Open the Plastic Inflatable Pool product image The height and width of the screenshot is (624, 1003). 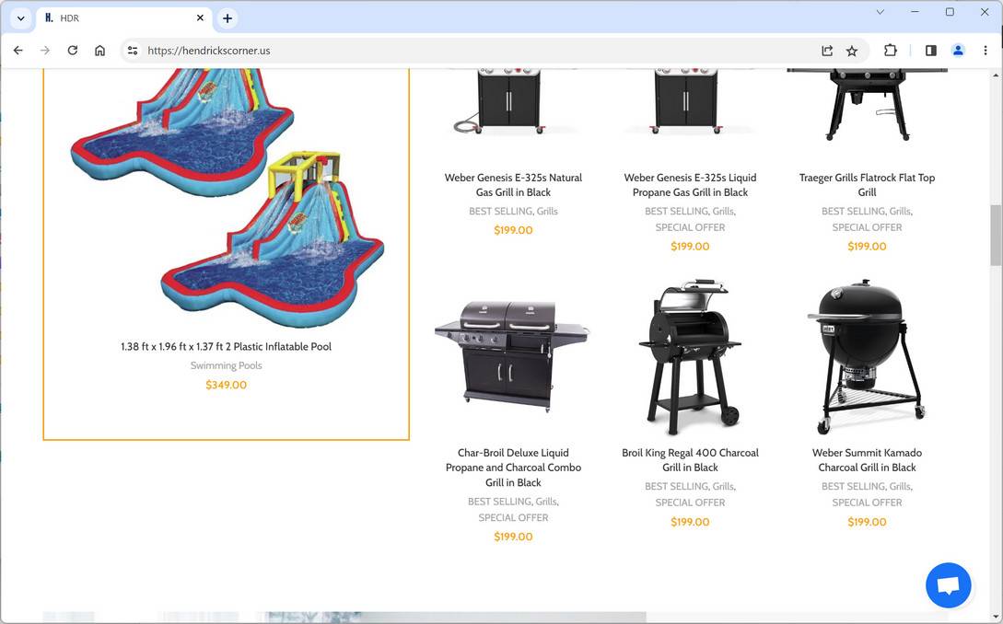[x=227, y=198]
